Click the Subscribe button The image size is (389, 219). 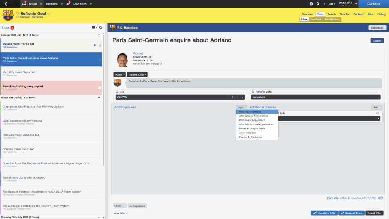(x=377, y=28)
